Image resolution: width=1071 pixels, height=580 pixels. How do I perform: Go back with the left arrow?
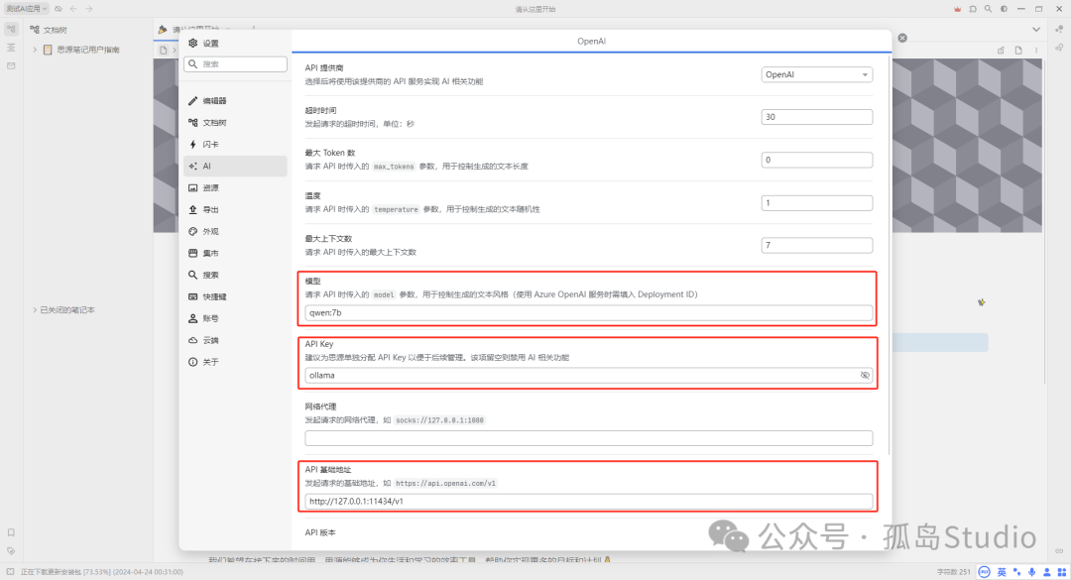(73, 9)
